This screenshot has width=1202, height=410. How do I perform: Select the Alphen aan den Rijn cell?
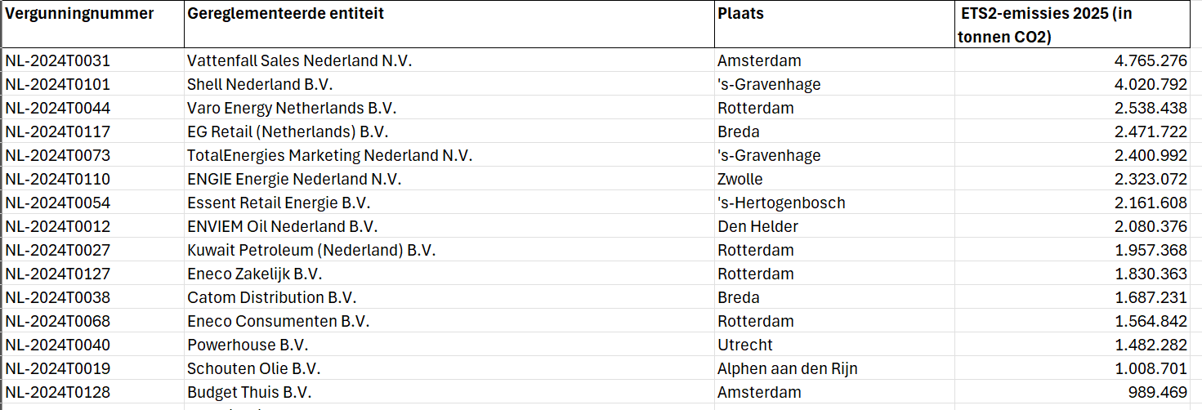(834, 368)
